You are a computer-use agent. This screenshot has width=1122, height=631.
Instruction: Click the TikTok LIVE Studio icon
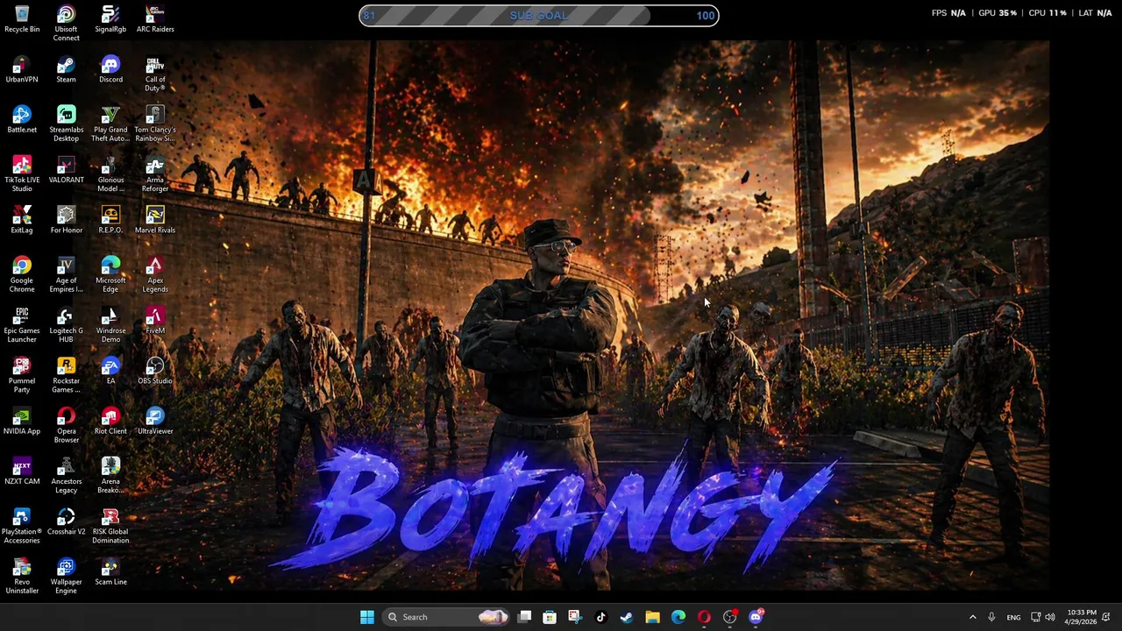22,174
